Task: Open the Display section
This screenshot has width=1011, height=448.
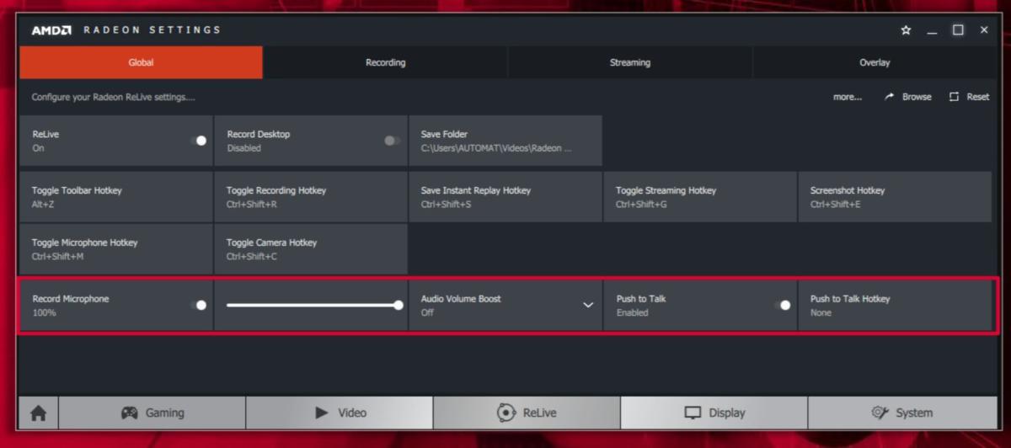Action: click(714, 413)
